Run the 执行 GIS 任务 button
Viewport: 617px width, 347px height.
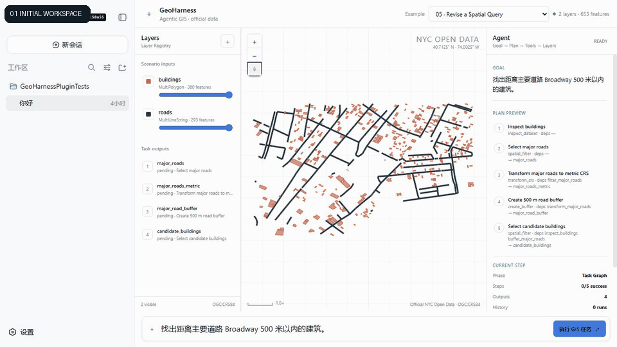point(579,329)
